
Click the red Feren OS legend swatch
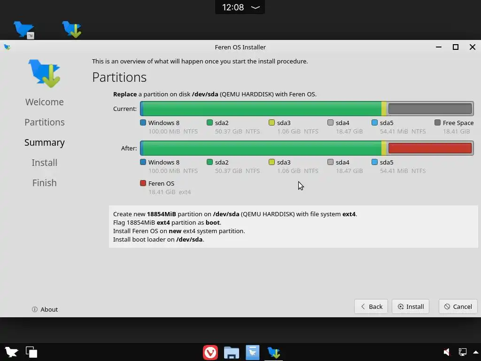click(143, 183)
